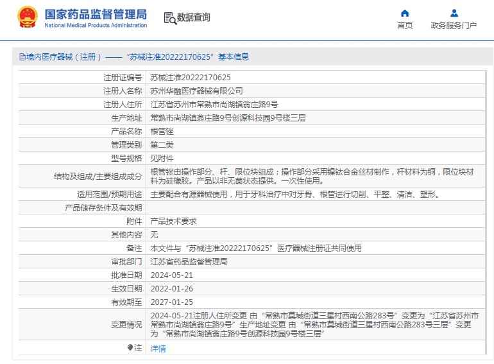Click the 产品储存条件及有效期 label
The image size is (494, 364).
pos(103,208)
